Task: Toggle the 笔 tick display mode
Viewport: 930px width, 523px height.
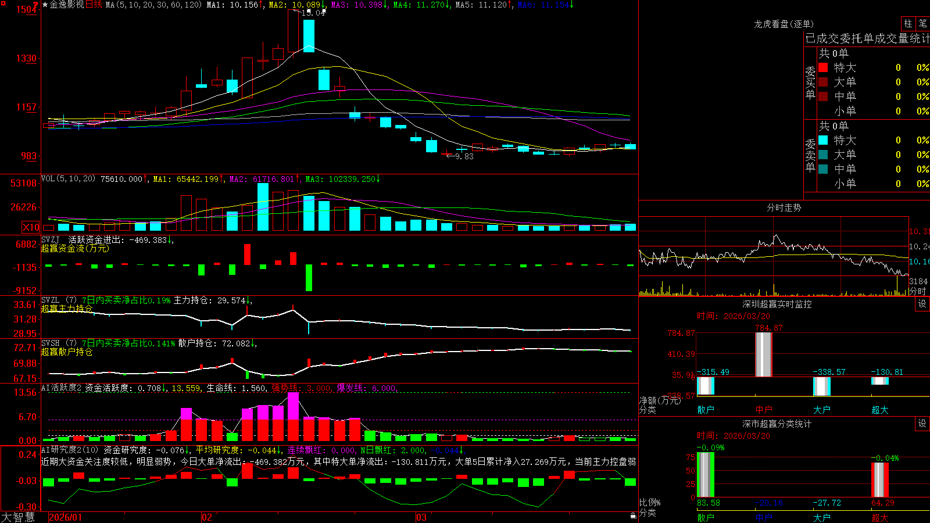Action: 922,23
